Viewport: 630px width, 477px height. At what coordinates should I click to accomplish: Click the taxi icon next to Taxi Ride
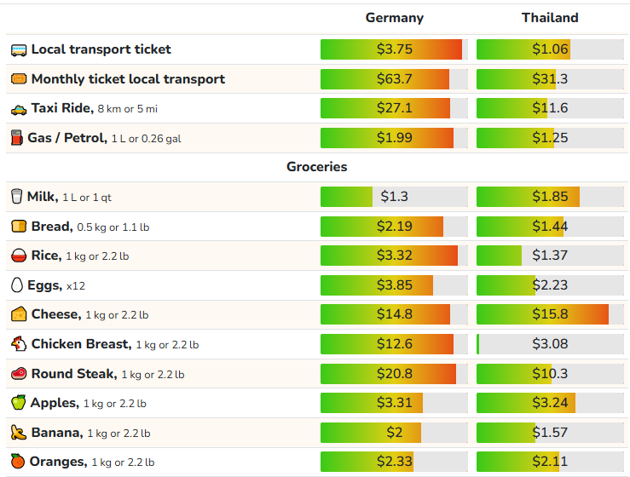click(x=19, y=109)
